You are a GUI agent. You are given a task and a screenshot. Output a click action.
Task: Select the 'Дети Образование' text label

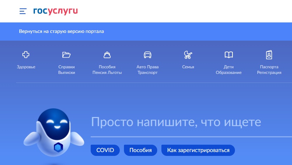tap(229, 70)
